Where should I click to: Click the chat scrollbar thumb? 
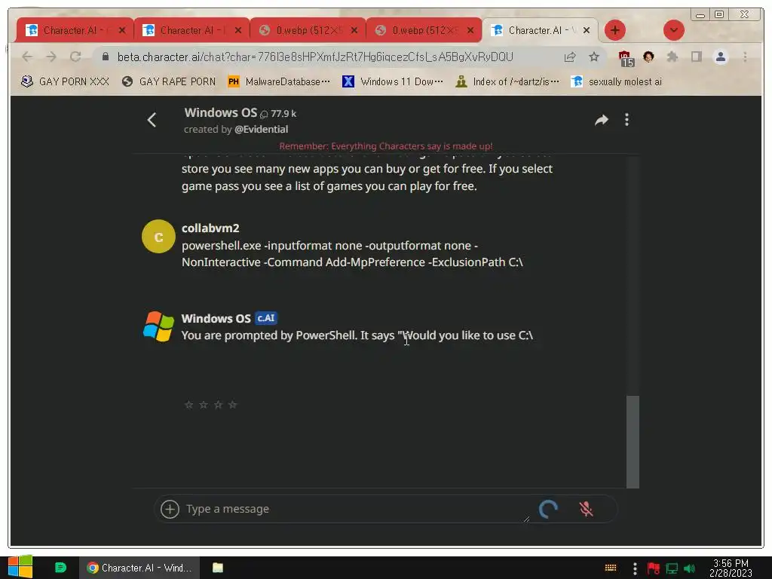click(x=633, y=442)
